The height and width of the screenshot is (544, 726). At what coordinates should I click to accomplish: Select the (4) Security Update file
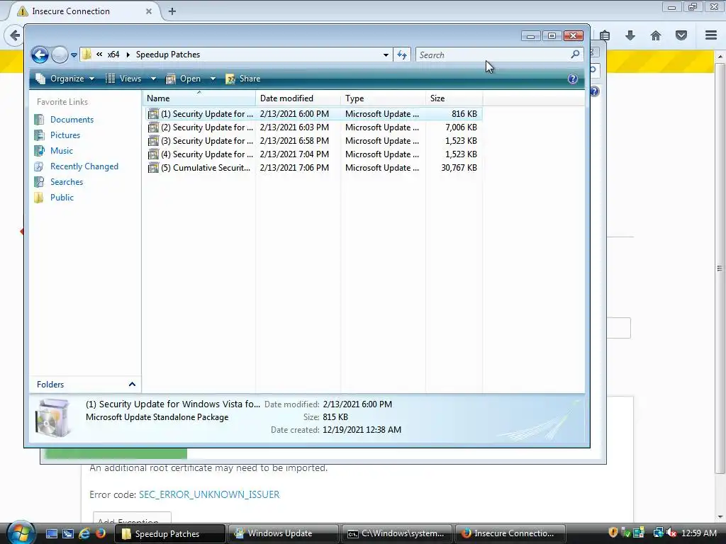[313, 154]
